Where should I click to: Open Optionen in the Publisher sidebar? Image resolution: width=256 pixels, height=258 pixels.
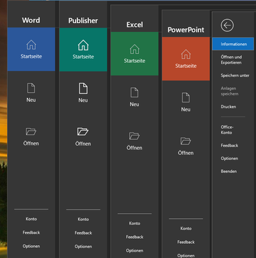(83, 246)
